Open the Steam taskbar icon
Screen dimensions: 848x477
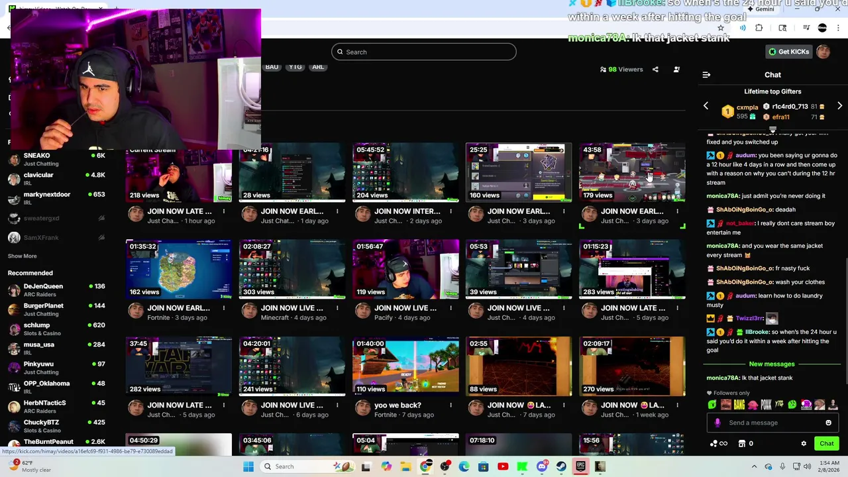561,466
